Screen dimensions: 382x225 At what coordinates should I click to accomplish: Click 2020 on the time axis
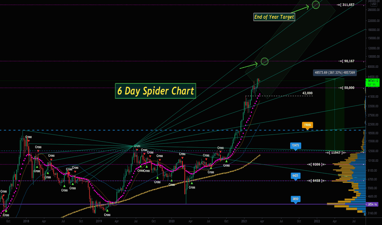pyautogui.click(x=171, y=221)
